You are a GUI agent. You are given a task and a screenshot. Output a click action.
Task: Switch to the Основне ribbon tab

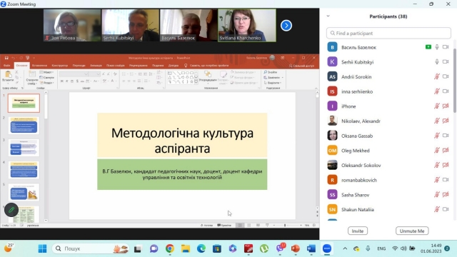click(x=21, y=66)
